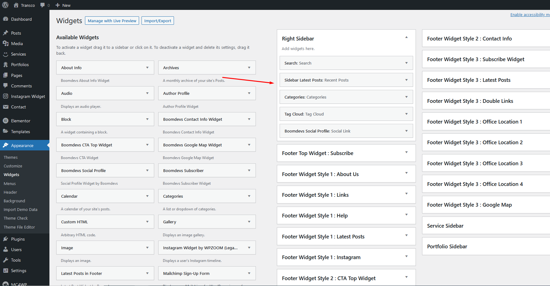The height and width of the screenshot is (286, 550).
Task: Click the Import/Export button
Action: click(x=158, y=21)
